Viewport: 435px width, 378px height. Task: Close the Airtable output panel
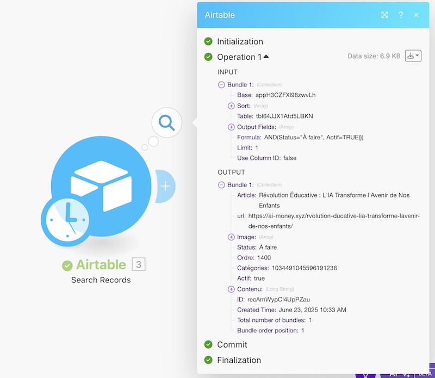tap(416, 15)
